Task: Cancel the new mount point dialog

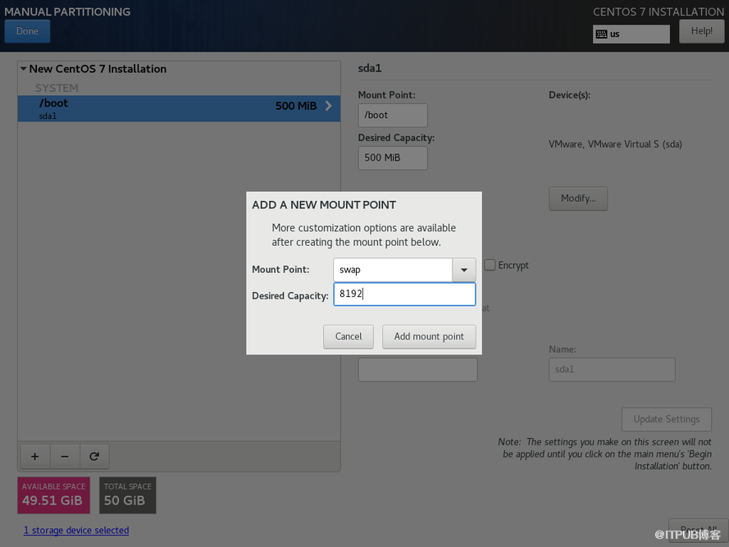Action: [x=349, y=336]
